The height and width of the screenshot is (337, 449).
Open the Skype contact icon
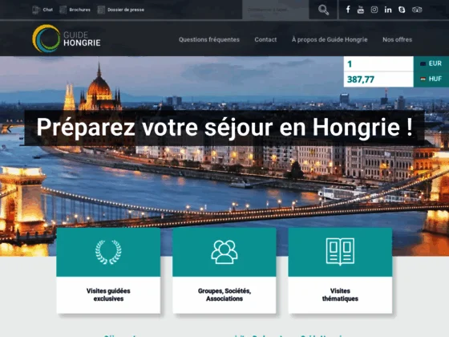pyautogui.click(x=402, y=10)
